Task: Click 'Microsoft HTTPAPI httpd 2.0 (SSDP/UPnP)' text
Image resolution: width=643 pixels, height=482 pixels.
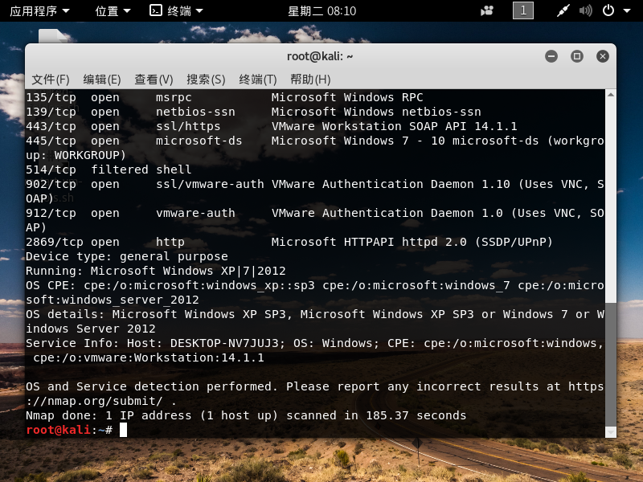Action: (412, 242)
